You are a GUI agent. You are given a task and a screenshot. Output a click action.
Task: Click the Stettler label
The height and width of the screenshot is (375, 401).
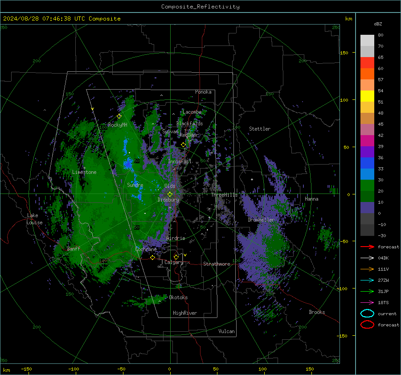click(x=260, y=129)
